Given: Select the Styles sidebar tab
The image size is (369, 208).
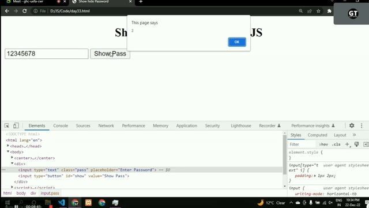Looking at the screenshot, I should tap(296, 135).
